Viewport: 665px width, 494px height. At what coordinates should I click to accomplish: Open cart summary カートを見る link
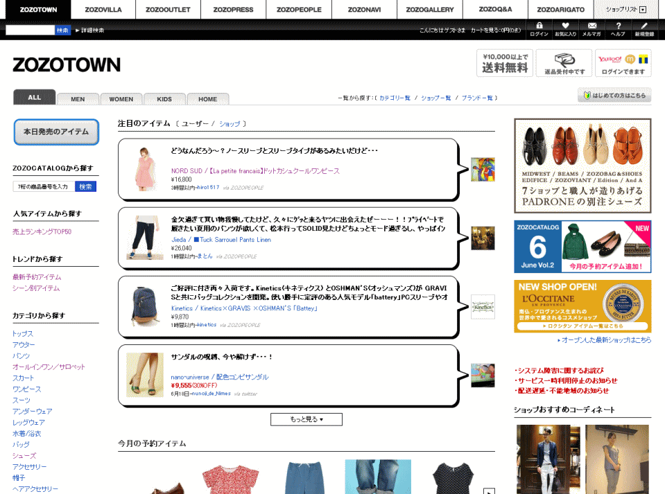496,30
